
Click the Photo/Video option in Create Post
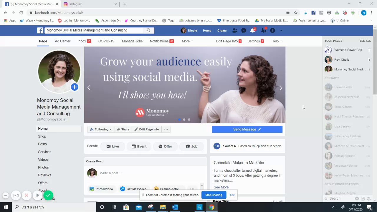click(101, 189)
